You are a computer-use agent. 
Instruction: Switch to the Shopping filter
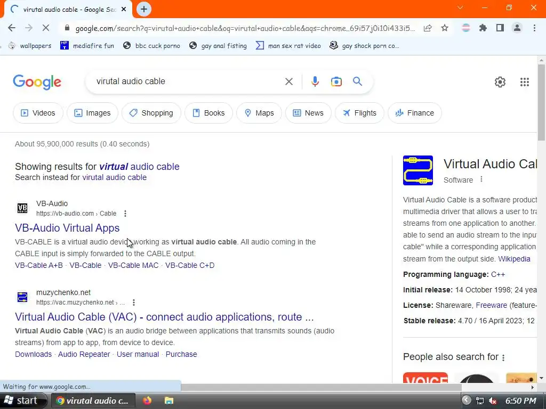[151, 113]
